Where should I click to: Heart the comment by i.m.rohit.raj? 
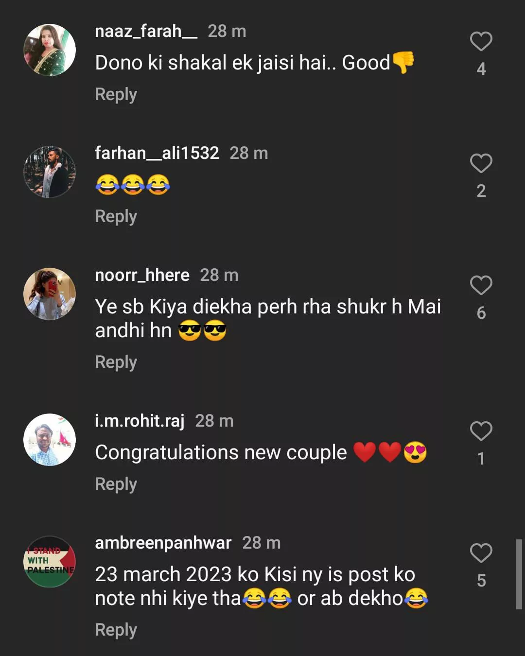click(481, 431)
